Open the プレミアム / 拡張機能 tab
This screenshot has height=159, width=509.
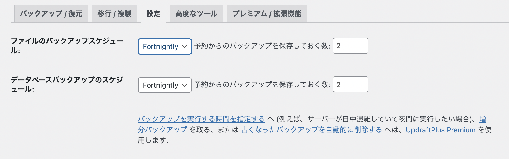pos(267,14)
